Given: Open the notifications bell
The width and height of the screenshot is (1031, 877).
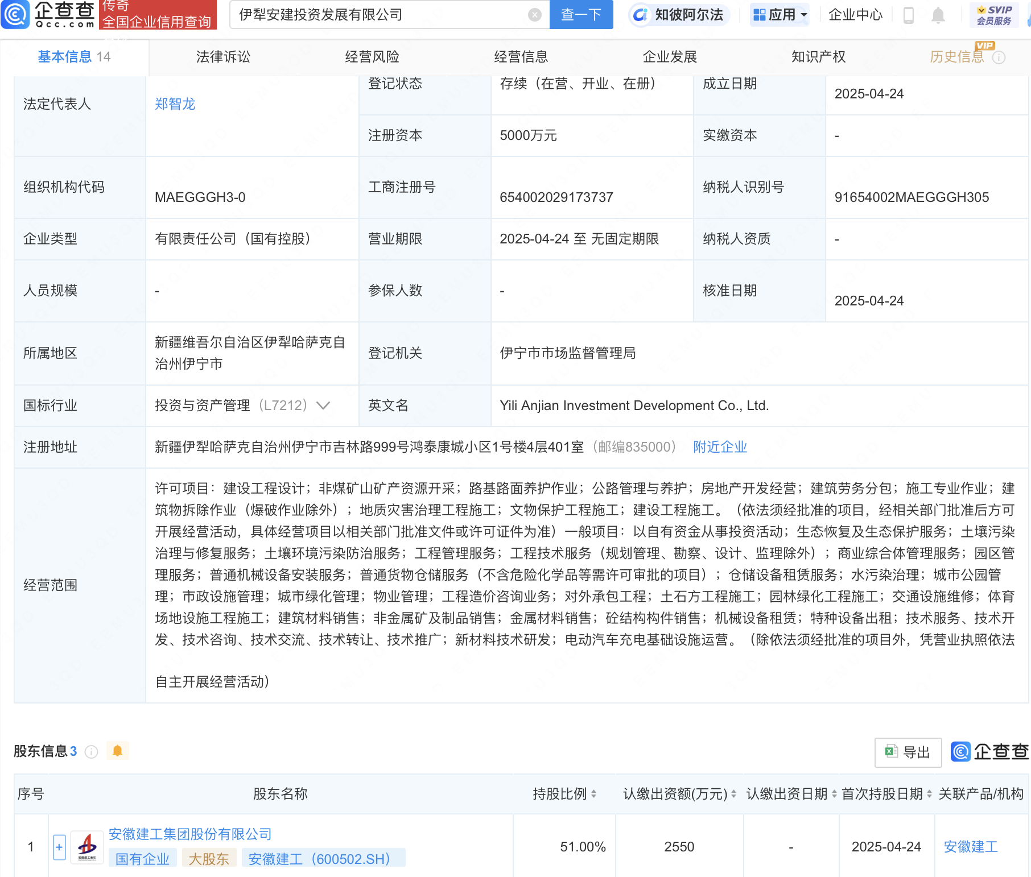Looking at the screenshot, I should pos(938,15).
